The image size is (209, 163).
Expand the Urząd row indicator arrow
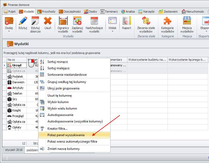(x=4, y=65)
